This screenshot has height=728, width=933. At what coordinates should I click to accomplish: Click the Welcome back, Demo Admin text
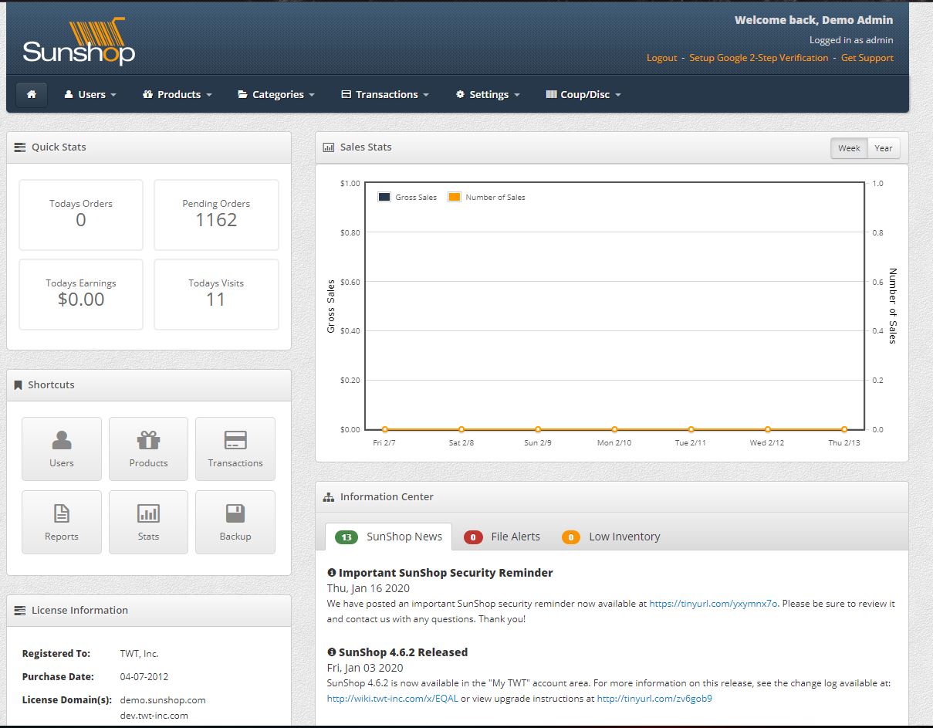pyautogui.click(x=813, y=20)
